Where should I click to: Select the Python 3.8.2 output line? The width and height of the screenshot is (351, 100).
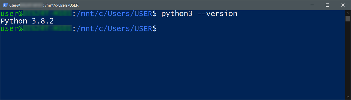coord(27,21)
